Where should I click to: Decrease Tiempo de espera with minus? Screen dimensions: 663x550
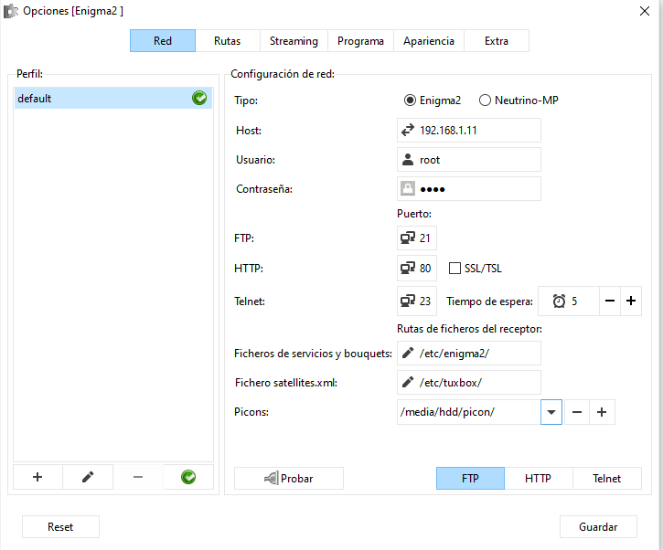(610, 301)
